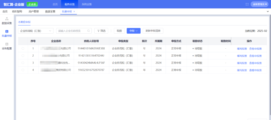The width and height of the screenshot is (271, 120).
Task: Click 填写报表 for row 4
Action: tap(242, 70)
